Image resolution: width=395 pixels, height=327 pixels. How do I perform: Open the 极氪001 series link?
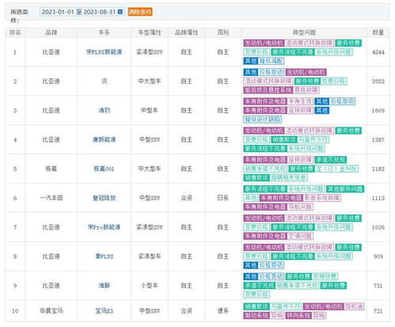(104, 169)
